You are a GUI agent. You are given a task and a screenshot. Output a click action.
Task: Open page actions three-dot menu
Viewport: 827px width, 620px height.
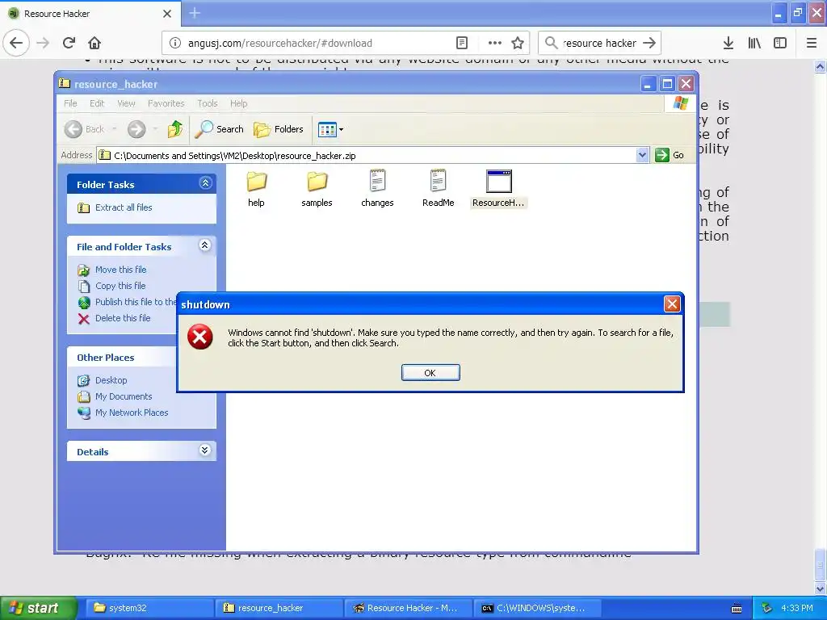pos(495,44)
